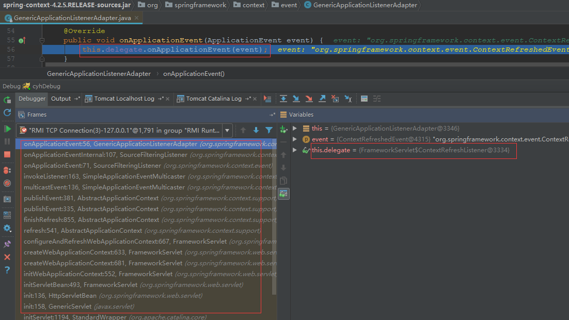Select GenericApplicationListenerAdapter.java editor tab
The width and height of the screenshot is (569, 320).
coord(72,18)
